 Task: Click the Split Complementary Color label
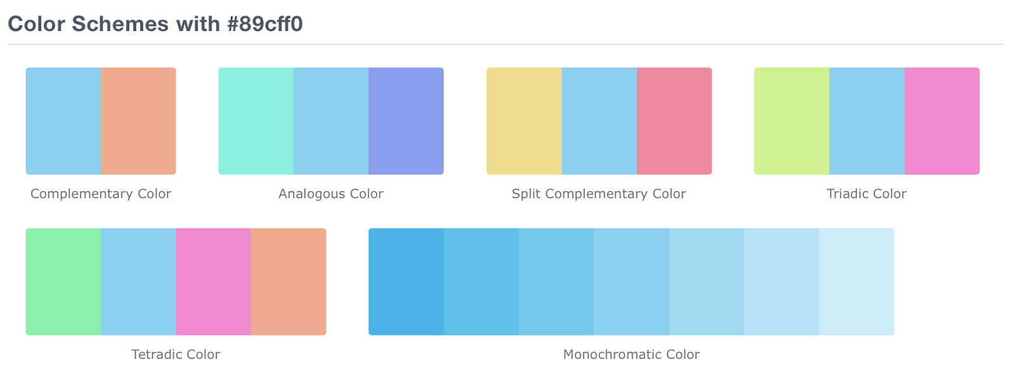tap(599, 194)
